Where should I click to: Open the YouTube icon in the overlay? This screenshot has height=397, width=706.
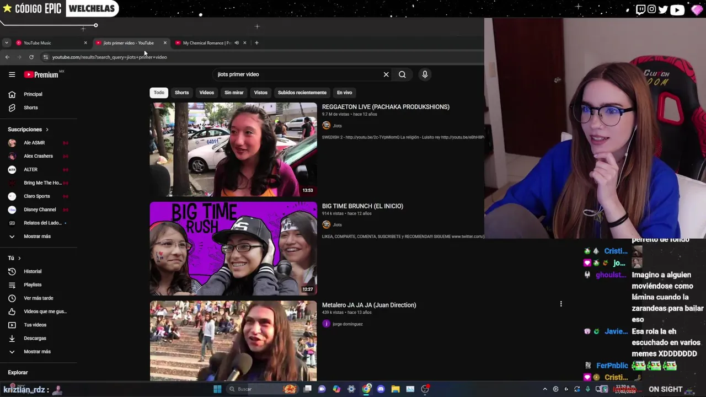pyautogui.click(x=677, y=9)
